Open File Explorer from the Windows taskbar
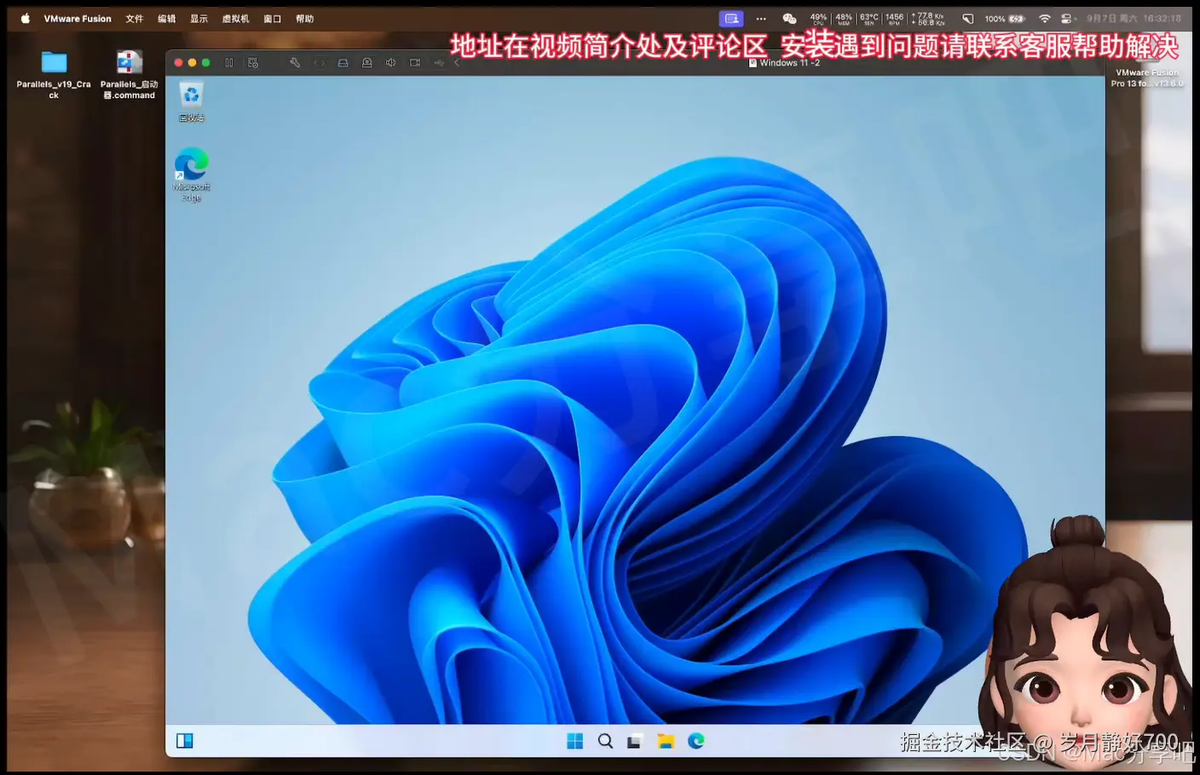Image resolution: width=1200 pixels, height=775 pixels. click(x=666, y=741)
